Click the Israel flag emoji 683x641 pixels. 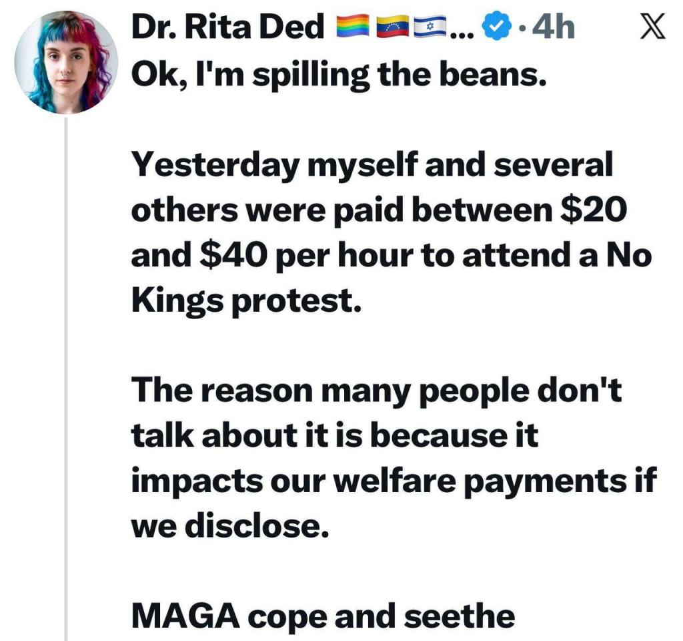pos(429,27)
